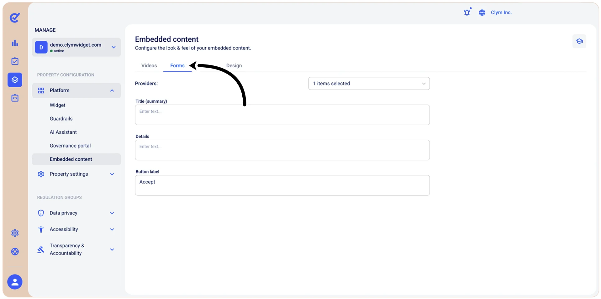
Task: Click the globe language icon
Action: point(482,13)
